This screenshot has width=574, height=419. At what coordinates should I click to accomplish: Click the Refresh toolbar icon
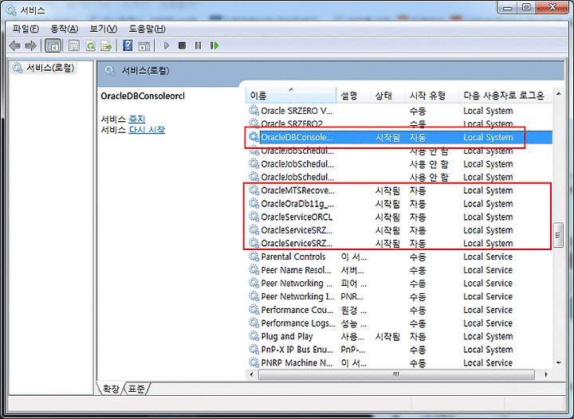tap(90, 45)
